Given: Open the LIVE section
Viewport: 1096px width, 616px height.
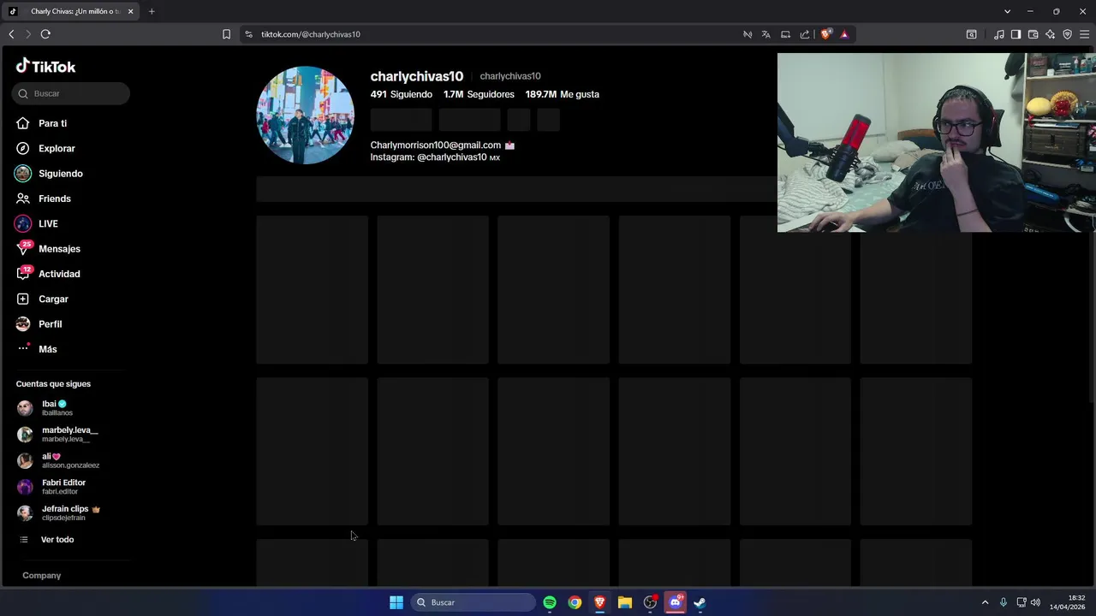Looking at the screenshot, I should (48, 223).
